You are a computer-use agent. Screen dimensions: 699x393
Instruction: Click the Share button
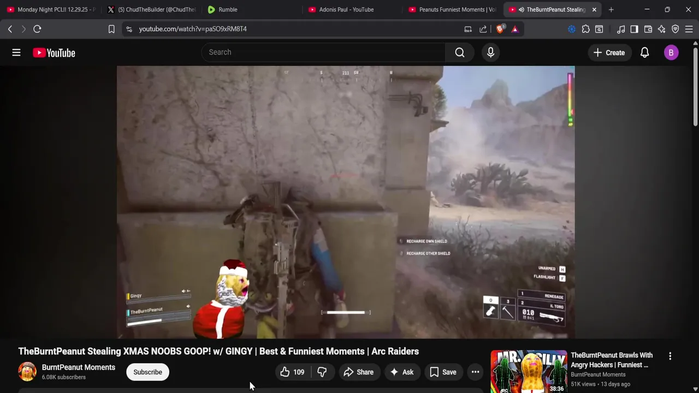(358, 372)
